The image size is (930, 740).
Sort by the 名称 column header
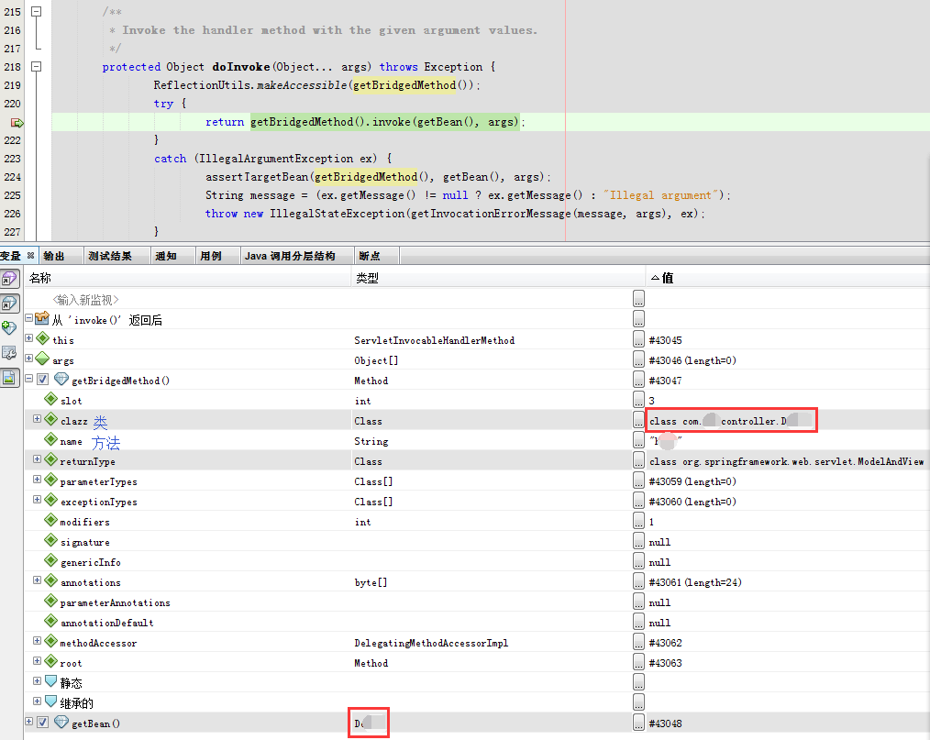coord(189,278)
